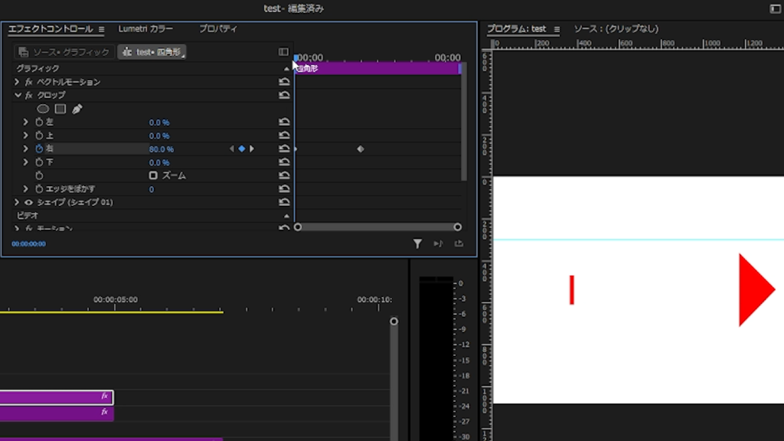Collapse the ビデオ section arrow
Screen dimensions: 784x441
(286, 216)
